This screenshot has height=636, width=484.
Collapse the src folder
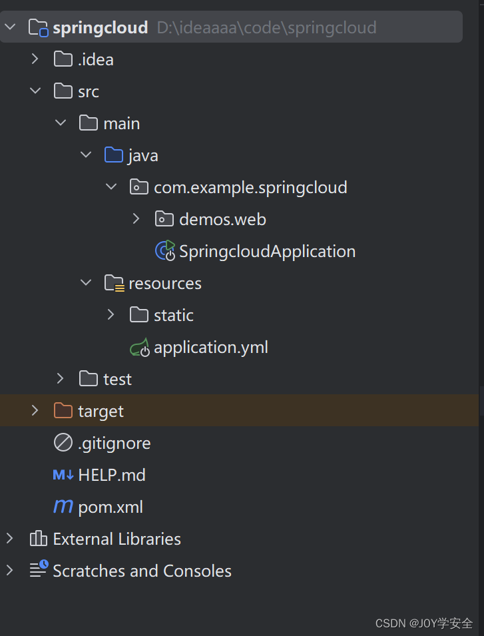pyautogui.click(x=35, y=91)
